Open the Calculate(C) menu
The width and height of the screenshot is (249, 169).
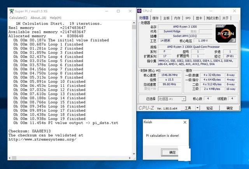coord(18,18)
